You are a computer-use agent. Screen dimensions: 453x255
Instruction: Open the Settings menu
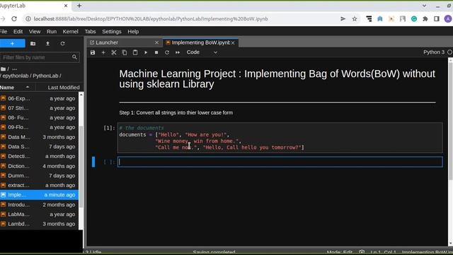[x=112, y=31]
